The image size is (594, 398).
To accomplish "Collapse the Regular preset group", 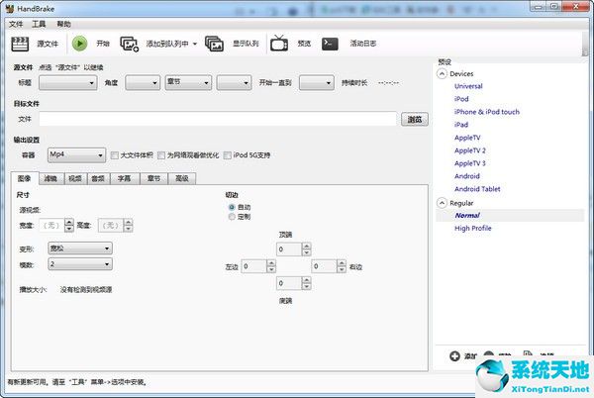I will click(x=442, y=203).
